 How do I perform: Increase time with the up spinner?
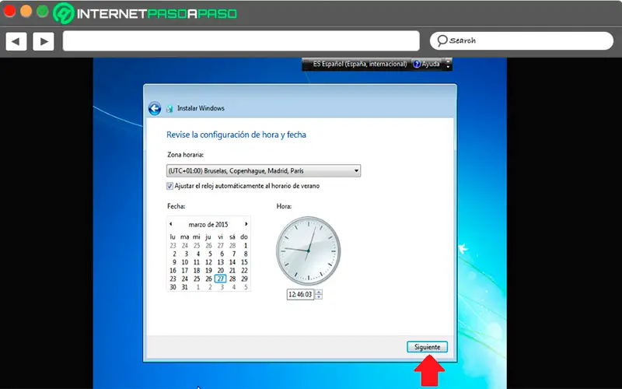pos(319,293)
